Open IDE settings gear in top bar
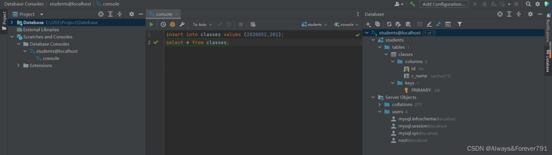The image size is (552, 155). point(538,4)
